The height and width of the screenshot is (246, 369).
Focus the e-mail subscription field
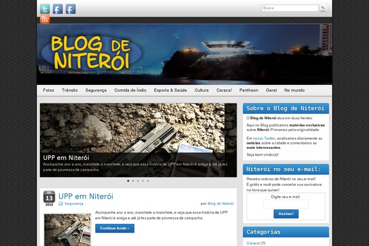(286, 204)
